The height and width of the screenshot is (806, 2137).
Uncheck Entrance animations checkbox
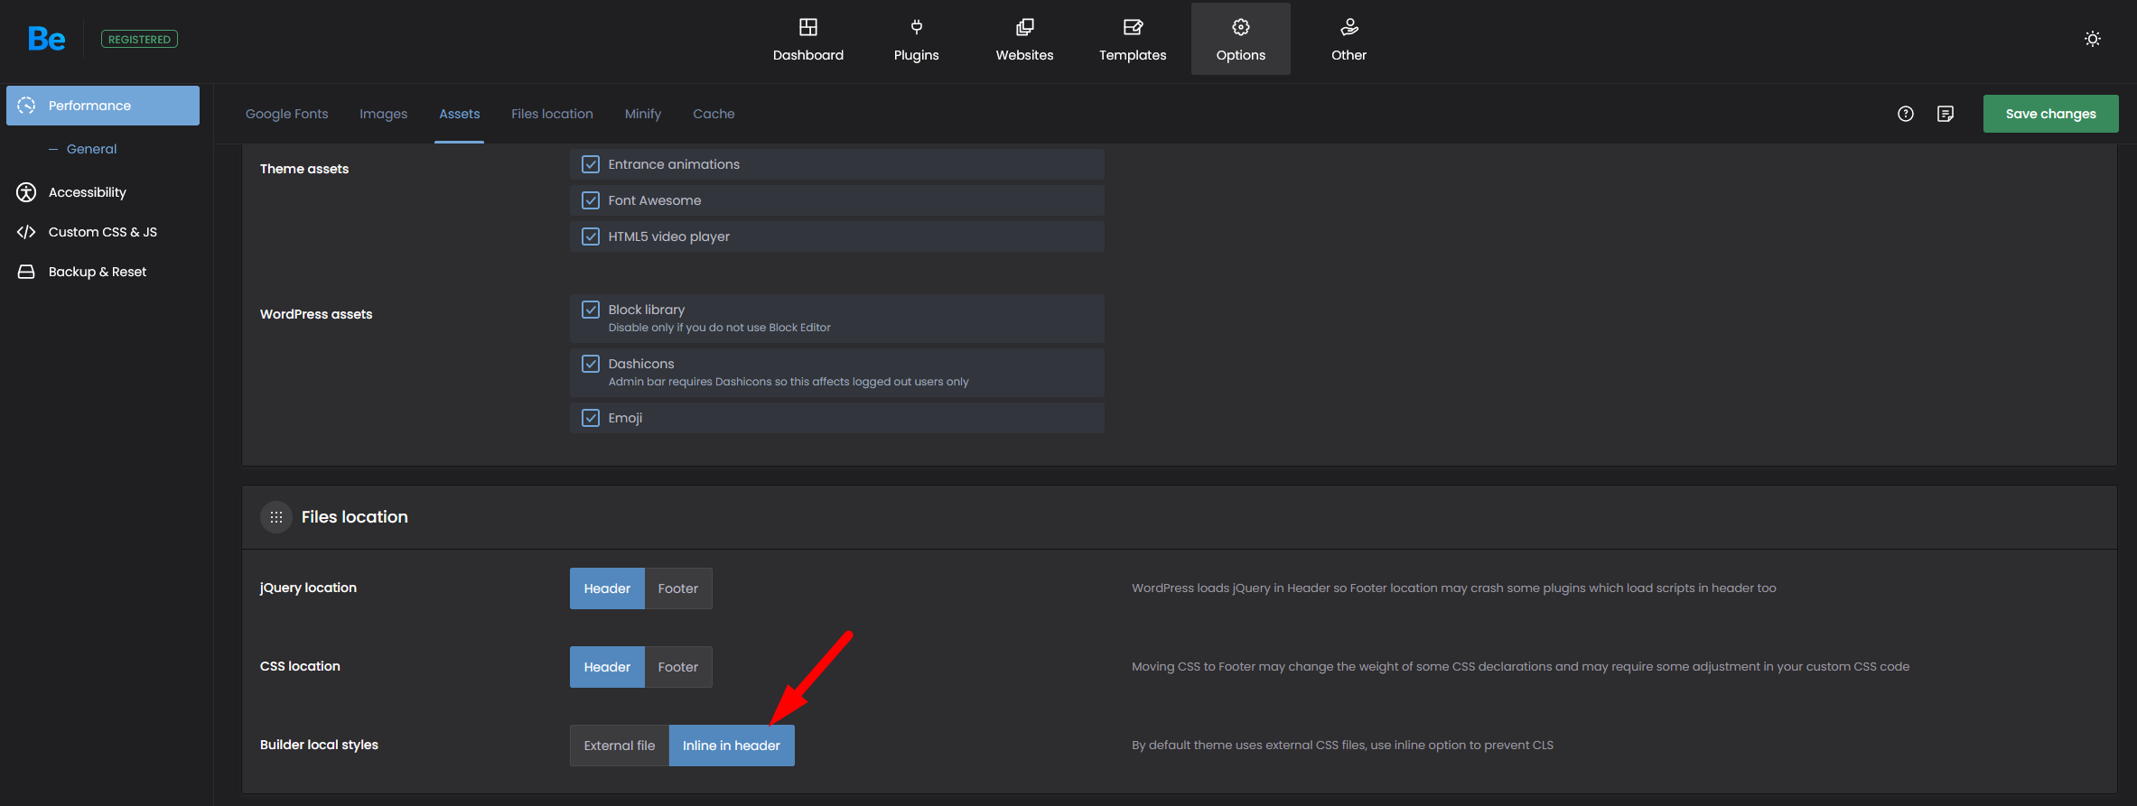click(x=591, y=164)
